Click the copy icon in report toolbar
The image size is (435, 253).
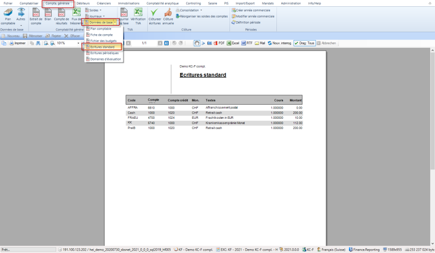(31, 43)
